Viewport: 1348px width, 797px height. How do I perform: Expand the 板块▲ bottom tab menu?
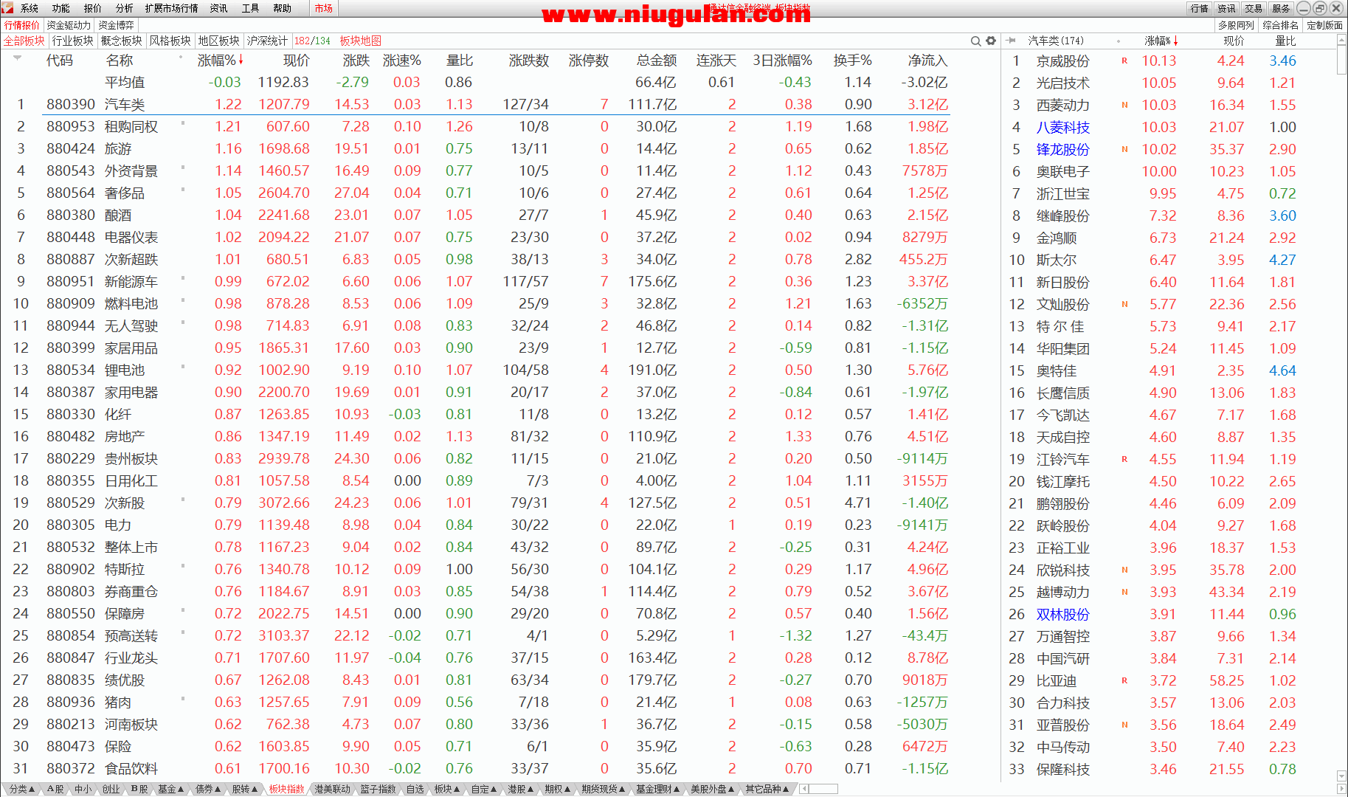point(447,789)
